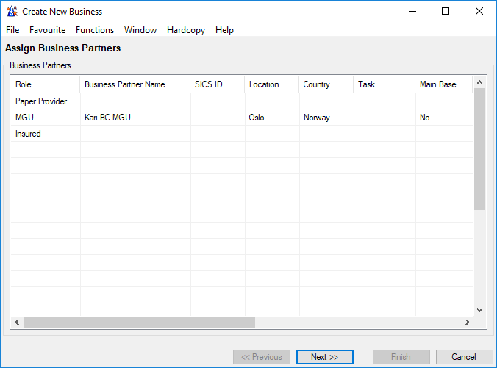Click the Country column header

pyautogui.click(x=316, y=84)
